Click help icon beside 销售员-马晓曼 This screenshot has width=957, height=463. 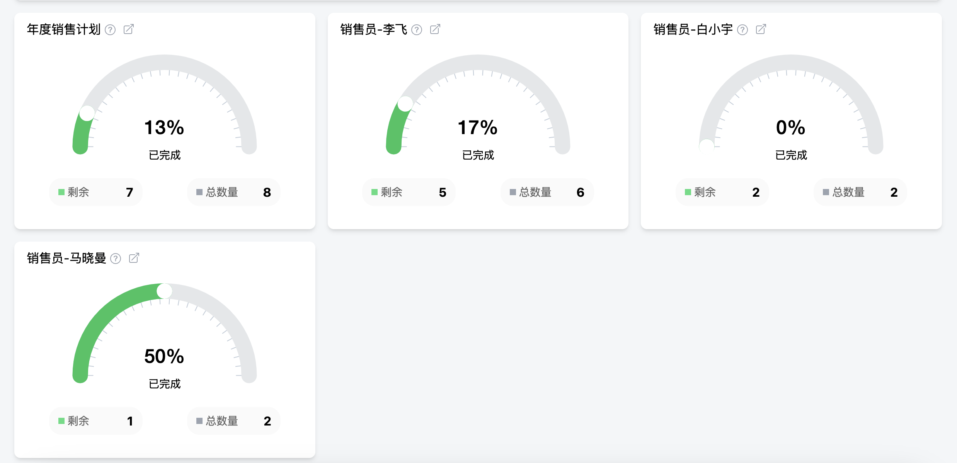point(116,259)
